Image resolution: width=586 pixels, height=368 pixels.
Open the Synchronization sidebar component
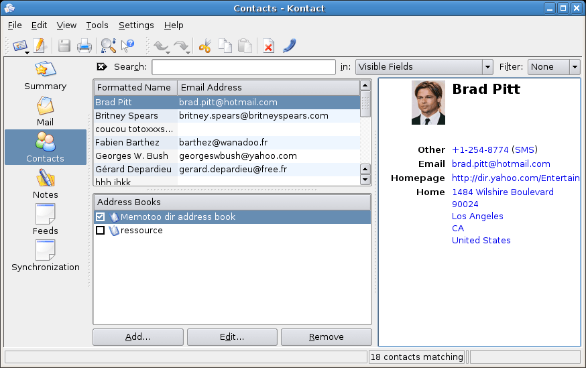click(45, 256)
